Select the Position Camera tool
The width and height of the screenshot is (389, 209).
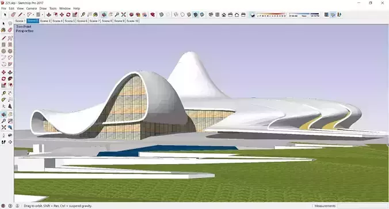point(3,135)
